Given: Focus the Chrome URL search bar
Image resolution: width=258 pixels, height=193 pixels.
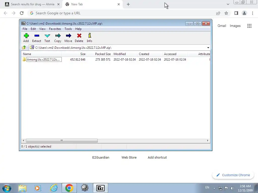Looking at the screenshot, I should pos(122,13).
